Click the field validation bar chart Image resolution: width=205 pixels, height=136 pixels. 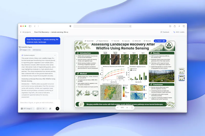138,74
